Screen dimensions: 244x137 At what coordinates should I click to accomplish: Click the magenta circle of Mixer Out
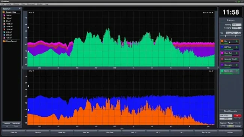point(222,53)
